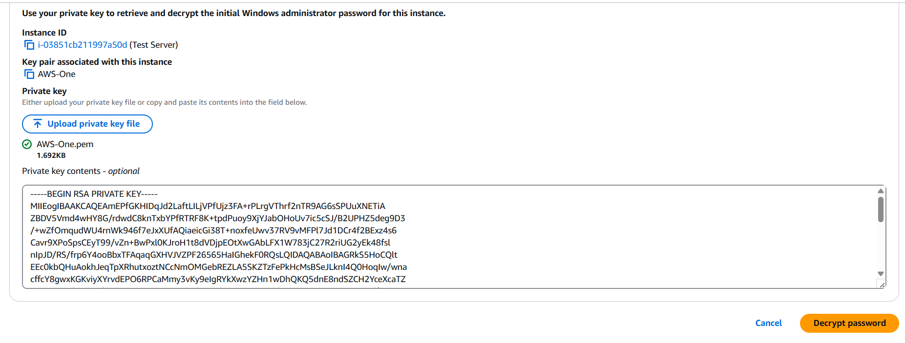This screenshot has width=905, height=343.
Task: Copy the instance ID using its copy icon
Action: tap(29, 45)
